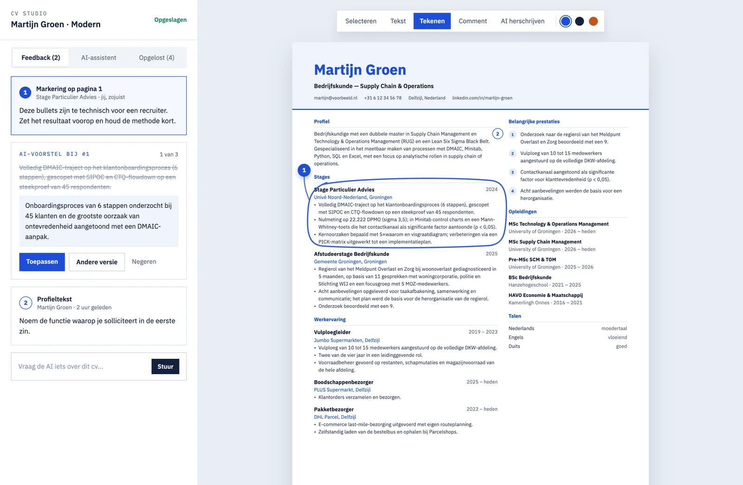View the Opgelost (4) tab
The image size is (743, 485).
156,58
